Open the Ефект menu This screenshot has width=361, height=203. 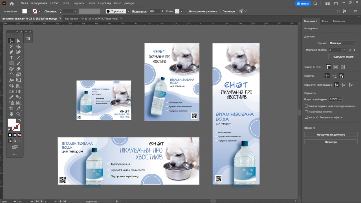pos(91,3)
